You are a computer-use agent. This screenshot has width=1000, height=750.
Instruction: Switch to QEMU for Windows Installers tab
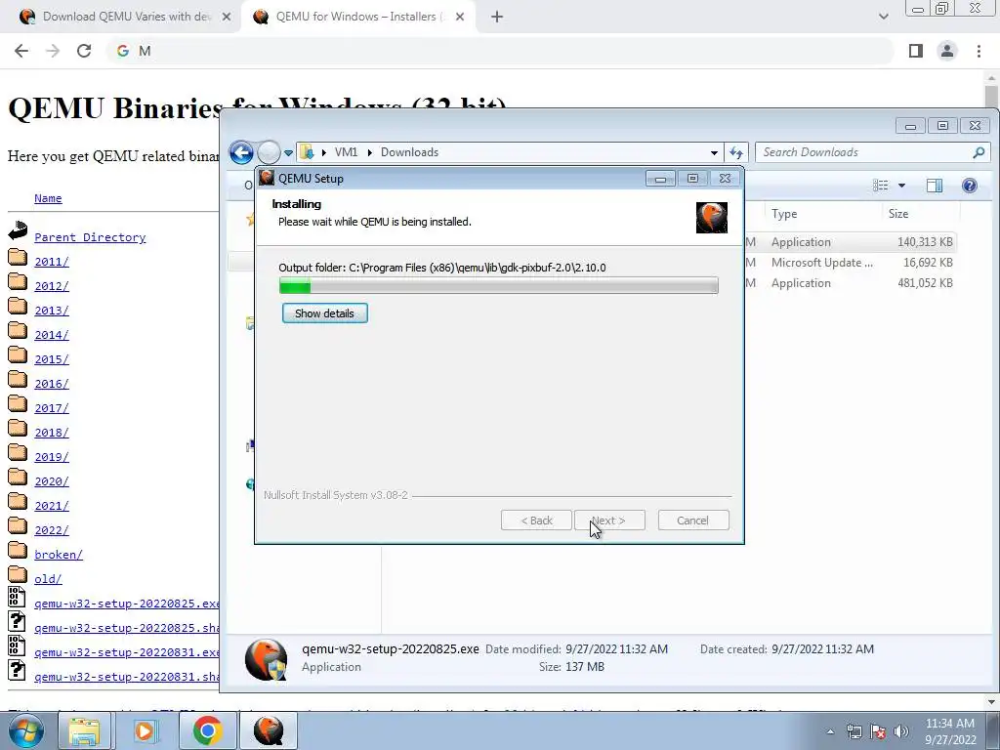tap(357, 17)
